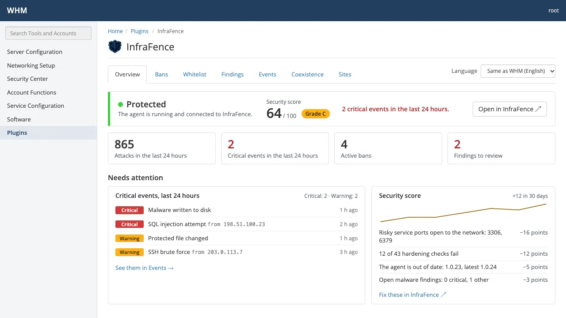Focus the Search Tools and Accounts field
The height and width of the screenshot is (318, 566).
point(48,33)
